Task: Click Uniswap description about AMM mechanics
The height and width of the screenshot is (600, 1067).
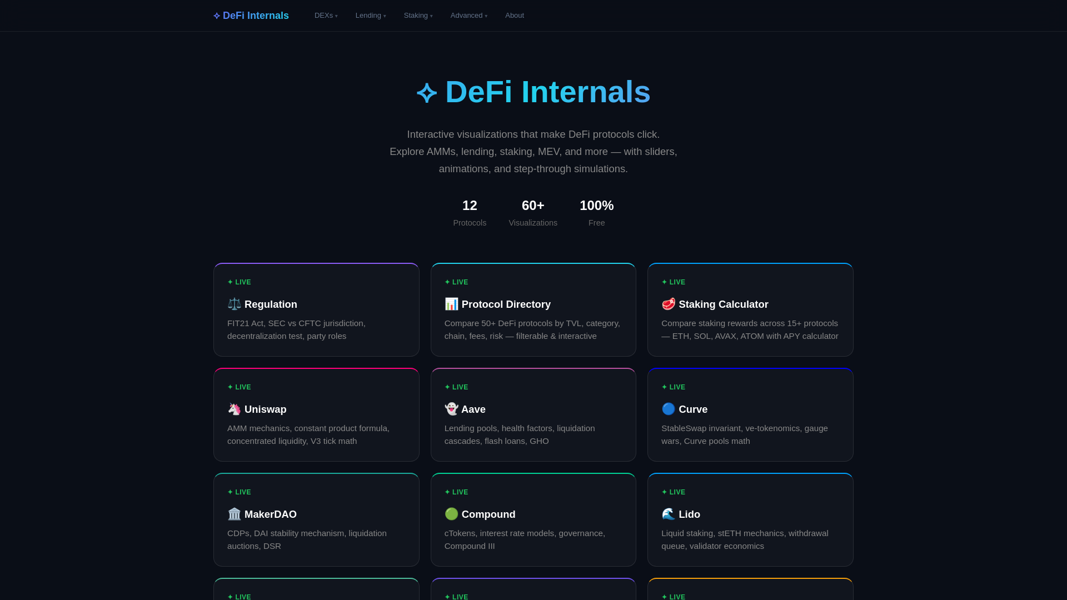Action: click(308, 434)
